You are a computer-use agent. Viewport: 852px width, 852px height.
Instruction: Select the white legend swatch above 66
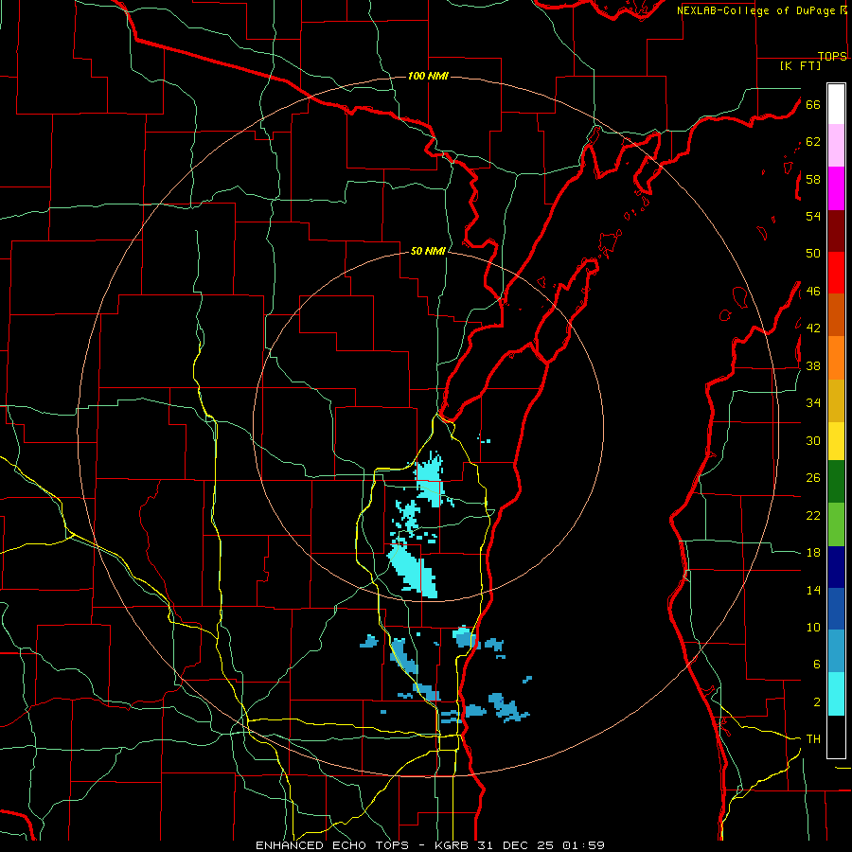click(836, 104)
